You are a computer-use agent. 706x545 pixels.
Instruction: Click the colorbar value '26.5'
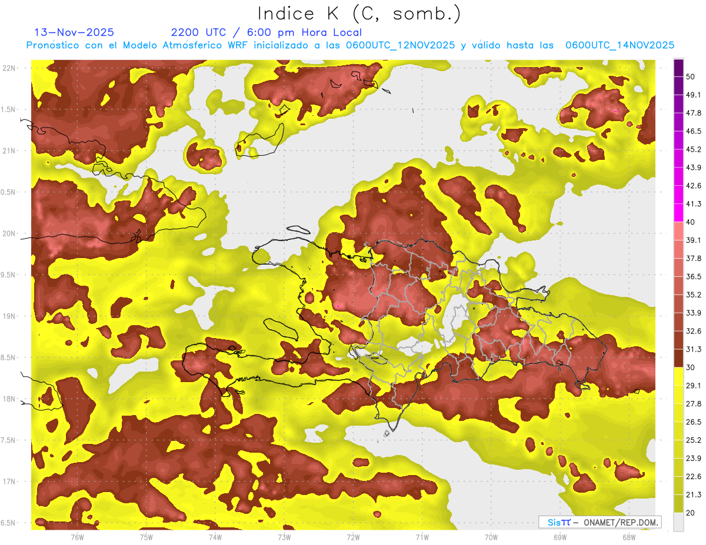click(694, 422)
